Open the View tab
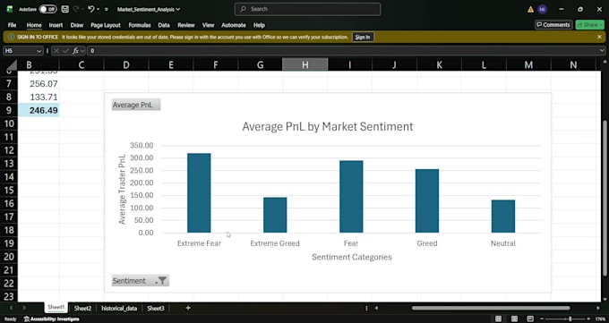 [x=208, y=25]
